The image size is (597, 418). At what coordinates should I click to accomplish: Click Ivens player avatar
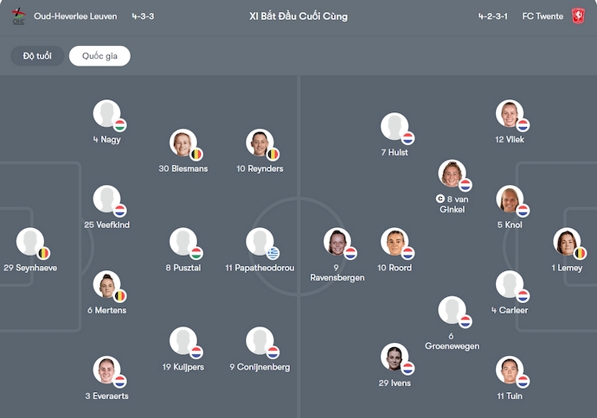click(394, 357)
